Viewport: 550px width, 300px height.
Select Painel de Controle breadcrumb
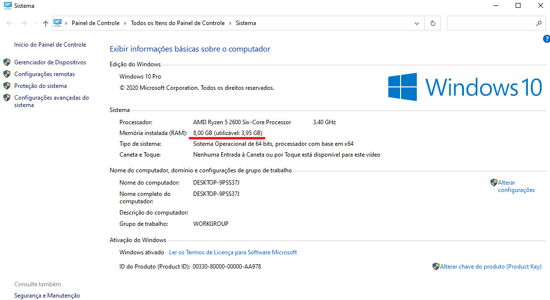click(x=95, y=23)
